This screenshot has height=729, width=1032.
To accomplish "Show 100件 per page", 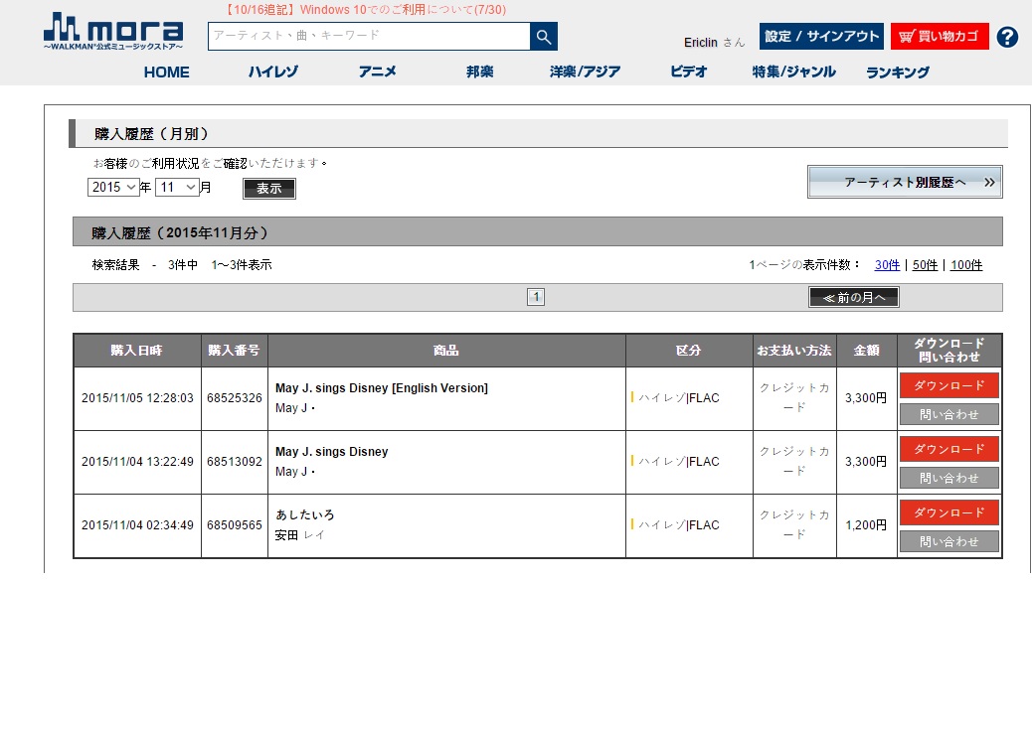I will 966,265.
